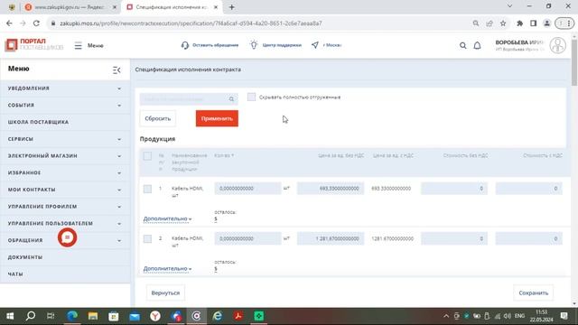Open the Windows Start menu
The width and height of the screenshot is (578, 325).
click(10, 316)
